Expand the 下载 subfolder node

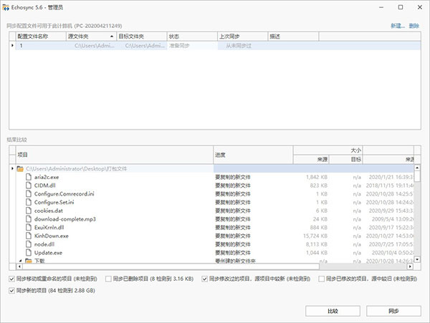21,261
